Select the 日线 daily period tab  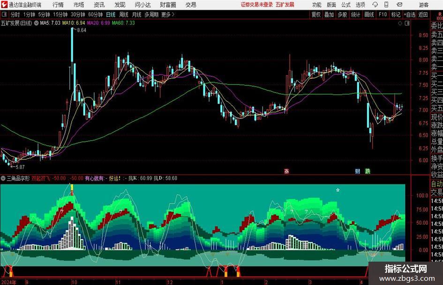(111, 15)
